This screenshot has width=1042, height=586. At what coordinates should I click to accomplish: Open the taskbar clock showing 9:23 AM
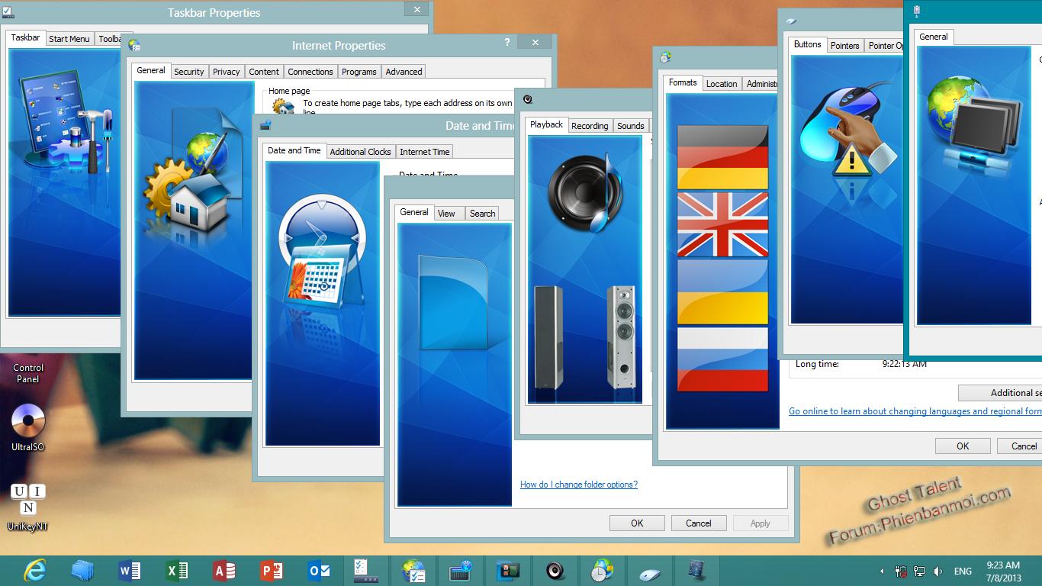(x=1002, y=572)
